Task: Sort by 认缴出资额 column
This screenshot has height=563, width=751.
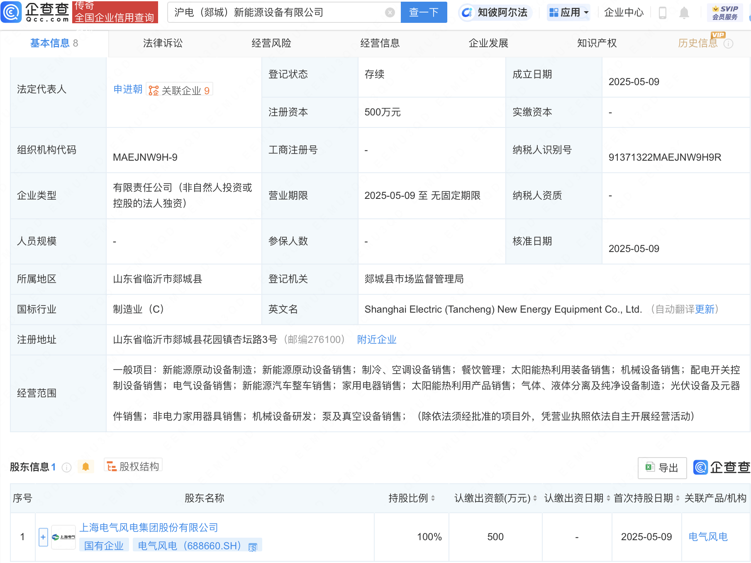Action: point(535,498)
